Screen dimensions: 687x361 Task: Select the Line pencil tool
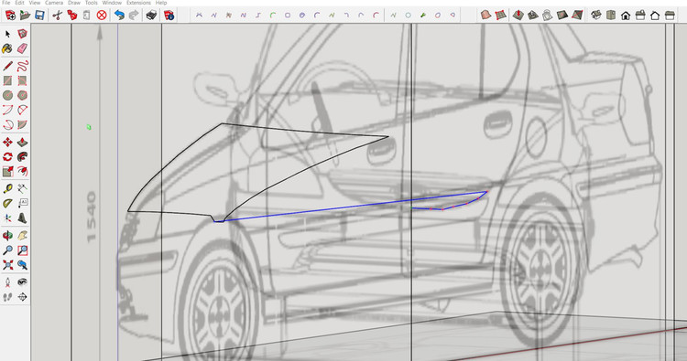[7, 66]
